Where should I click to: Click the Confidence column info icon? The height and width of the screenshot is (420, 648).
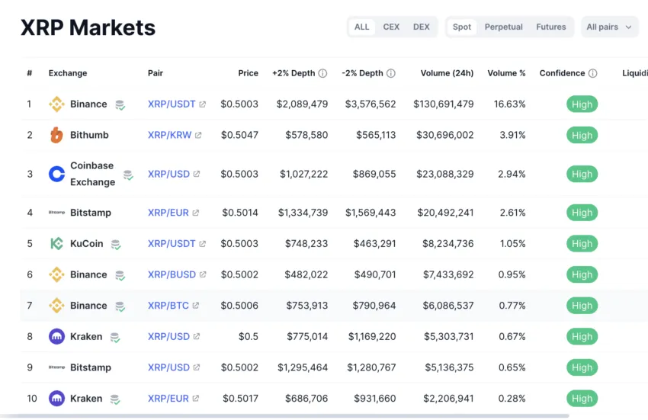coord(593,74)
